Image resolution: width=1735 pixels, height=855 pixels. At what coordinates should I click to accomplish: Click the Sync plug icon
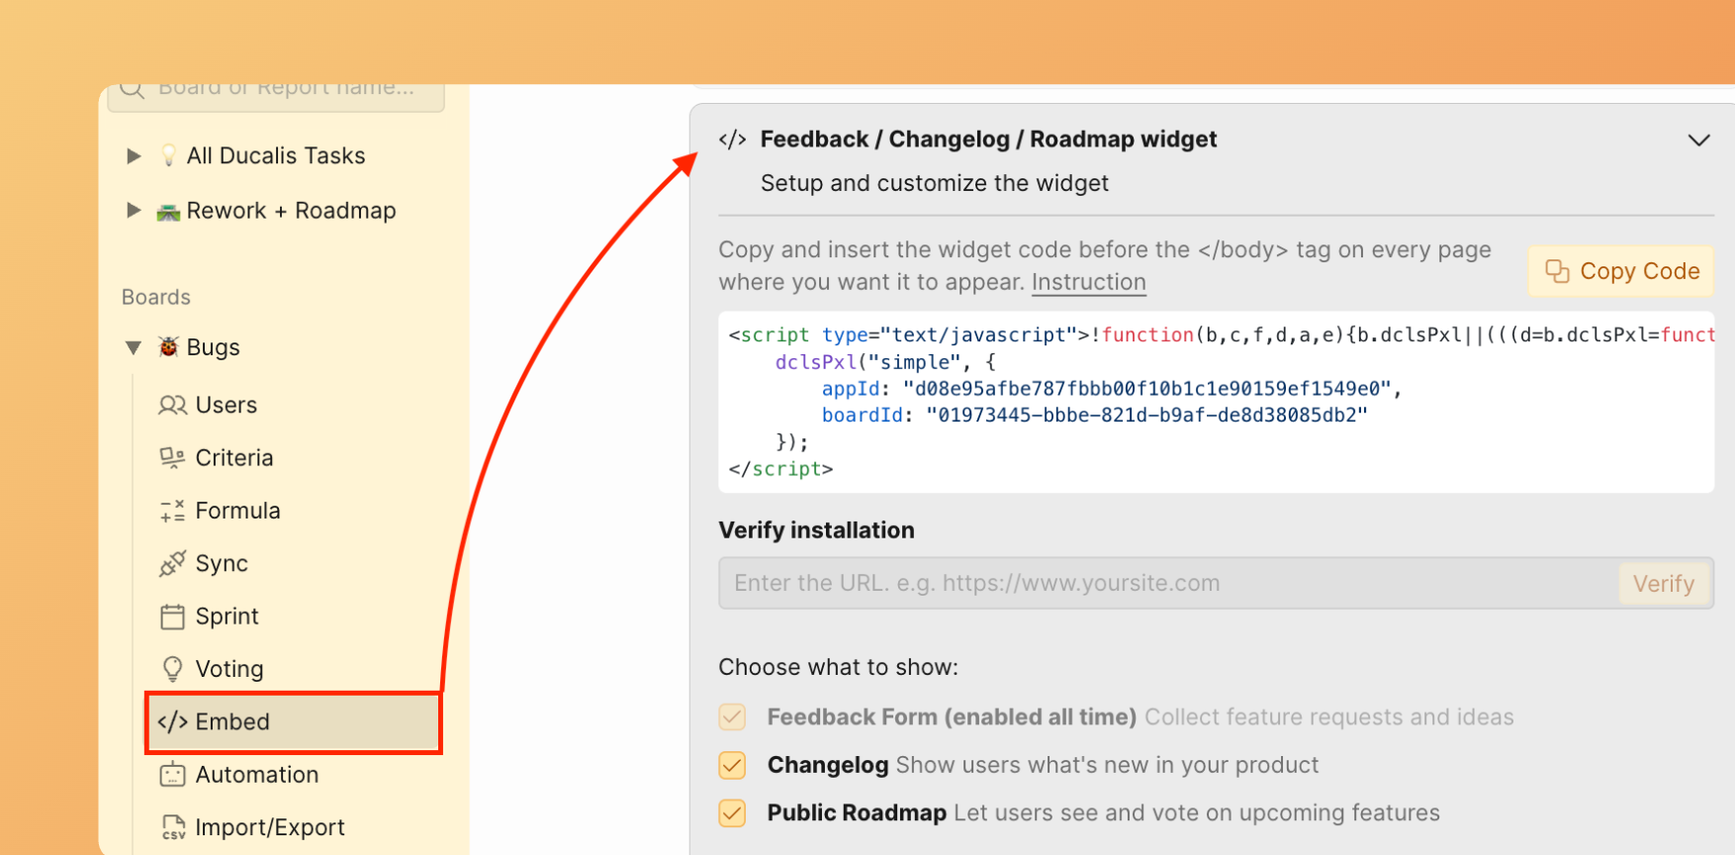(x=171, y=562)
